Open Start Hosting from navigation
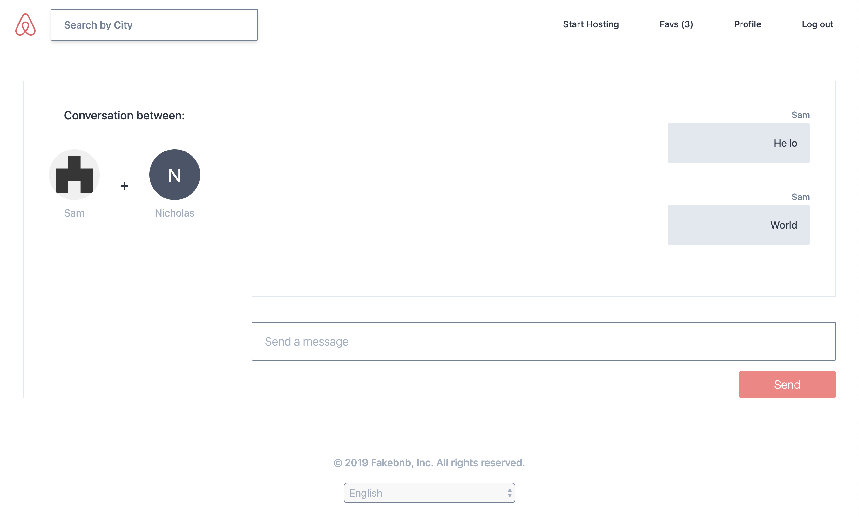 [591, 24]
